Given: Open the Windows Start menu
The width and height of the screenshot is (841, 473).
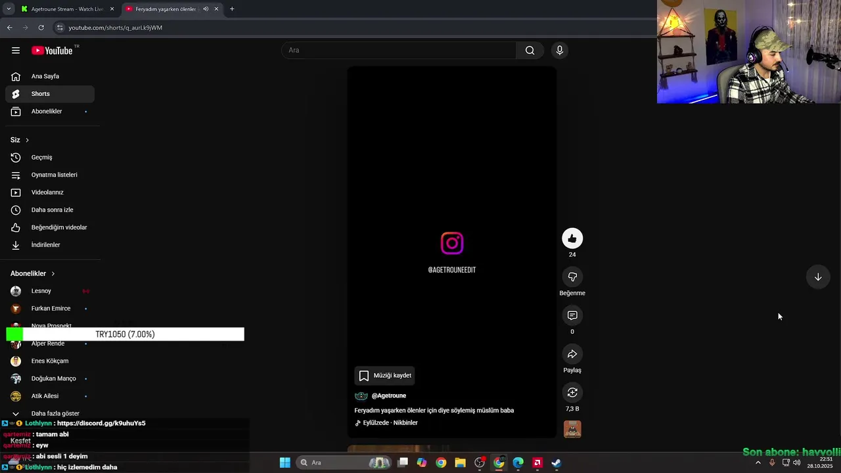Looking at the screenshot, I should [285, 462].
